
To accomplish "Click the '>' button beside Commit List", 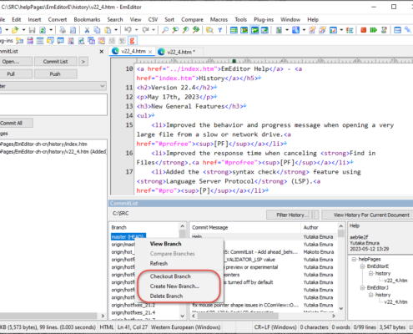I will click(x=83, y=62).
